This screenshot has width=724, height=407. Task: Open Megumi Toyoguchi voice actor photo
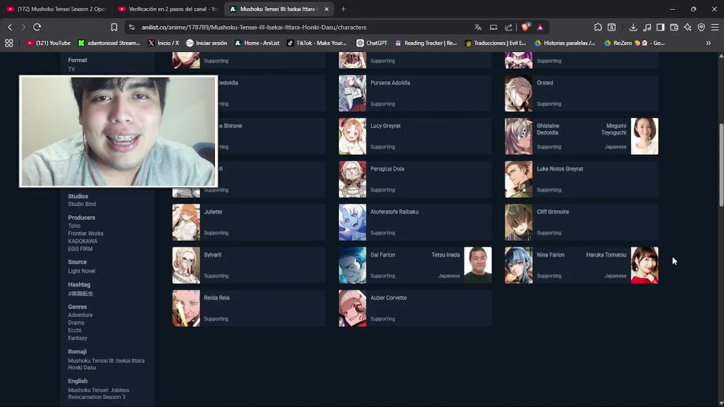pos(645,136)
